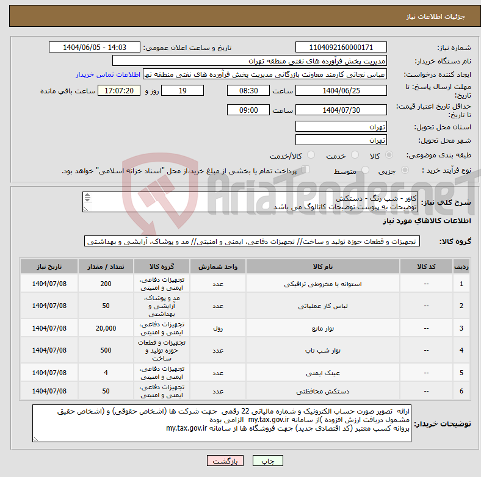This screenshot has height=477, width=481.
Task: Click price validity date 1404/07/30
Action: [341, 110]
